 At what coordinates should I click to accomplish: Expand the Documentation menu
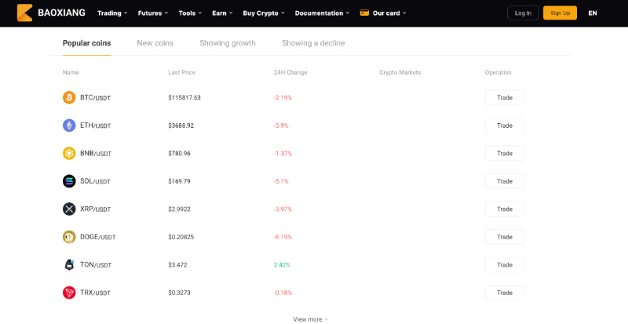pos(322,13)
